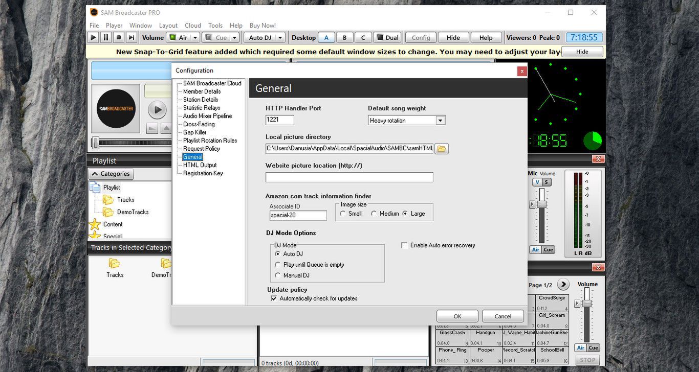Click the Auto DJ toolbar button
Viewport: 699px width, 372px height.
pyautogui.click(x=260, y=37)
